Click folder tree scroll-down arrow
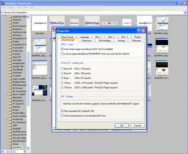The image size is (188, 154). point(28,148)
